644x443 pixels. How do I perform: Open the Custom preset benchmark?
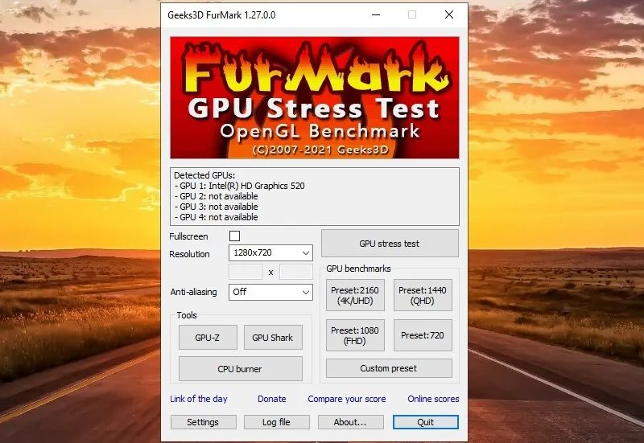[x=389, y=368]
